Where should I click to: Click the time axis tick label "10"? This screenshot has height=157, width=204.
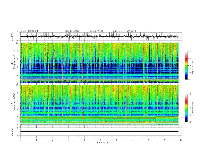click(x=181, y=140)
